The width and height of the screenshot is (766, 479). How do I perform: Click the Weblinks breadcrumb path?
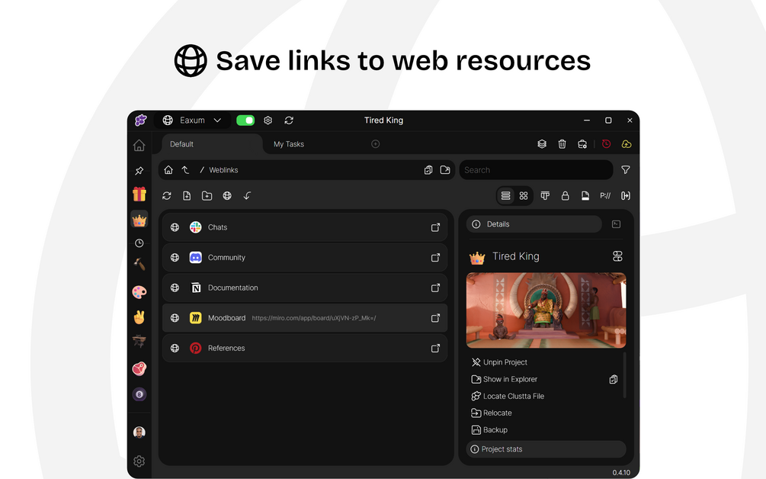(223, 170)
